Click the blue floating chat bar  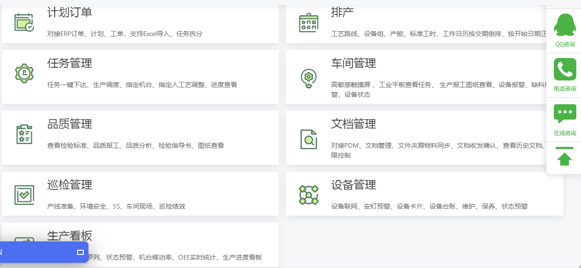[x=44, y=252]
